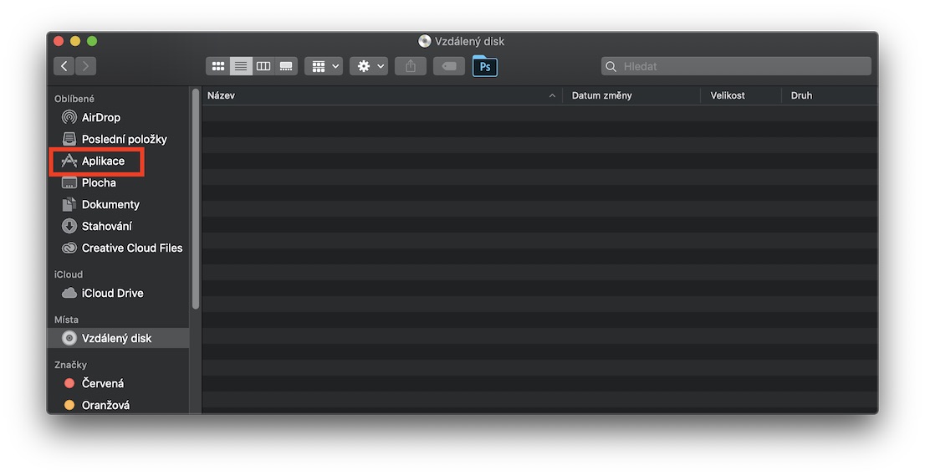Switch to icon view
The image size is (925, 476).
(217, 66)
